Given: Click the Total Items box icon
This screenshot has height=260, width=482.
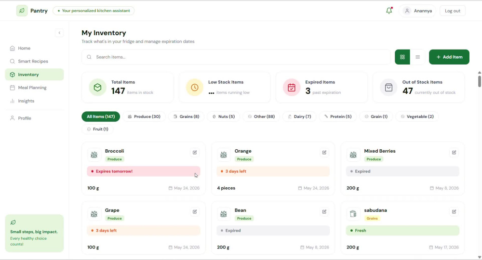Looking at the screenshot, I should pyautogui.click(x=97, y=88).
